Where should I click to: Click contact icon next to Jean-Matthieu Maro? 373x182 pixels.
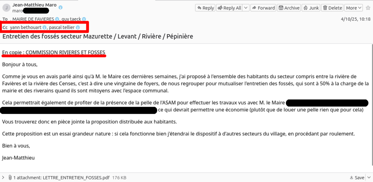tap(60, 7)
